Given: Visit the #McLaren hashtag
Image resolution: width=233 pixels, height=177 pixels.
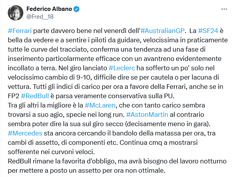Looking at the screenshot, I should (100, 106).
